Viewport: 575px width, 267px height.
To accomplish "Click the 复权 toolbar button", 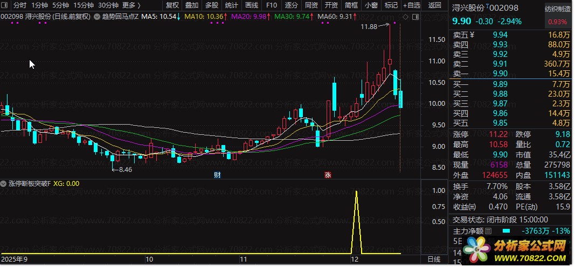I will coord(172,5).
